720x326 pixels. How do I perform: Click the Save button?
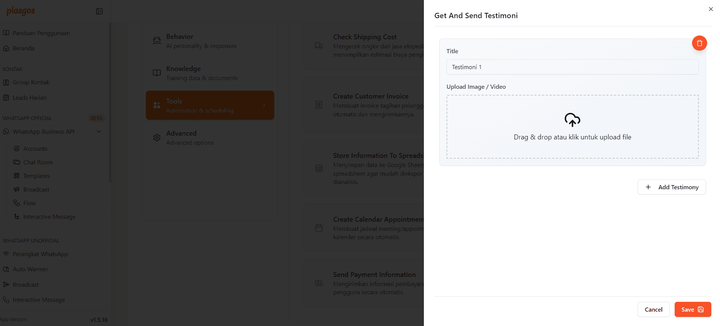[x=692, y=309]
